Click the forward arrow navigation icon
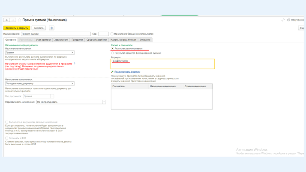 coord(13,20)
